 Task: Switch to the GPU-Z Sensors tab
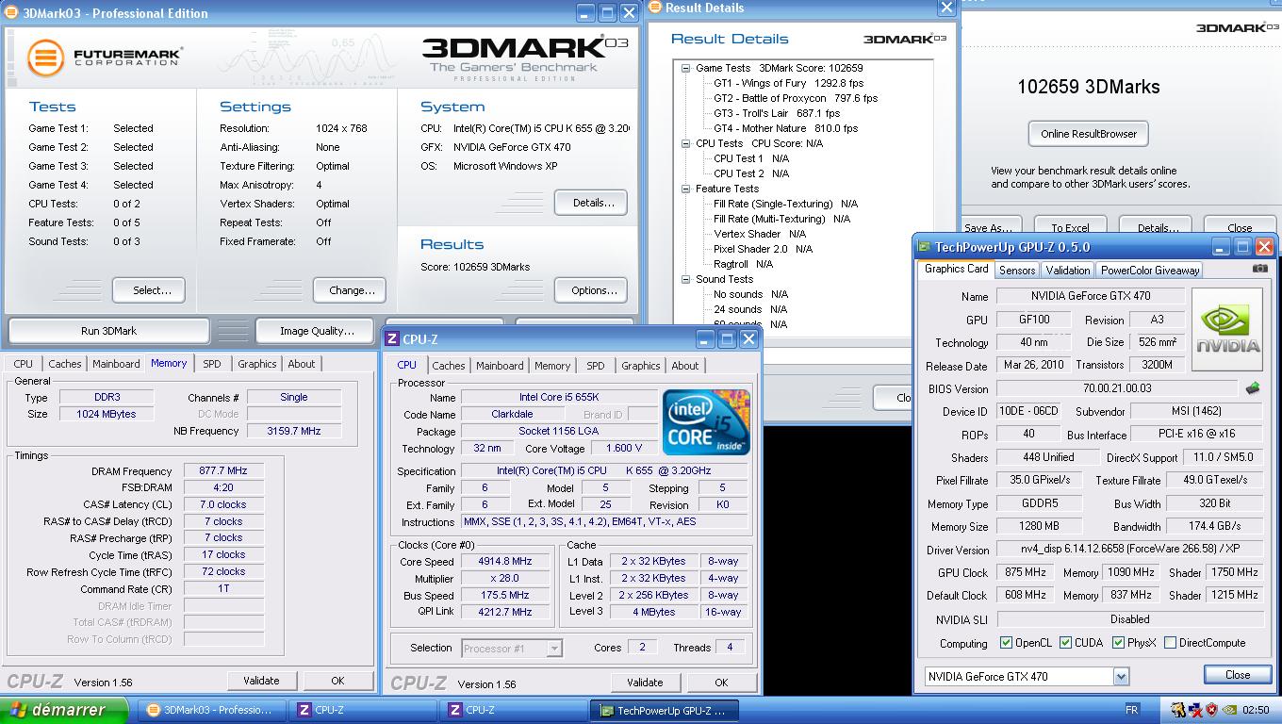pos(1017,270)
